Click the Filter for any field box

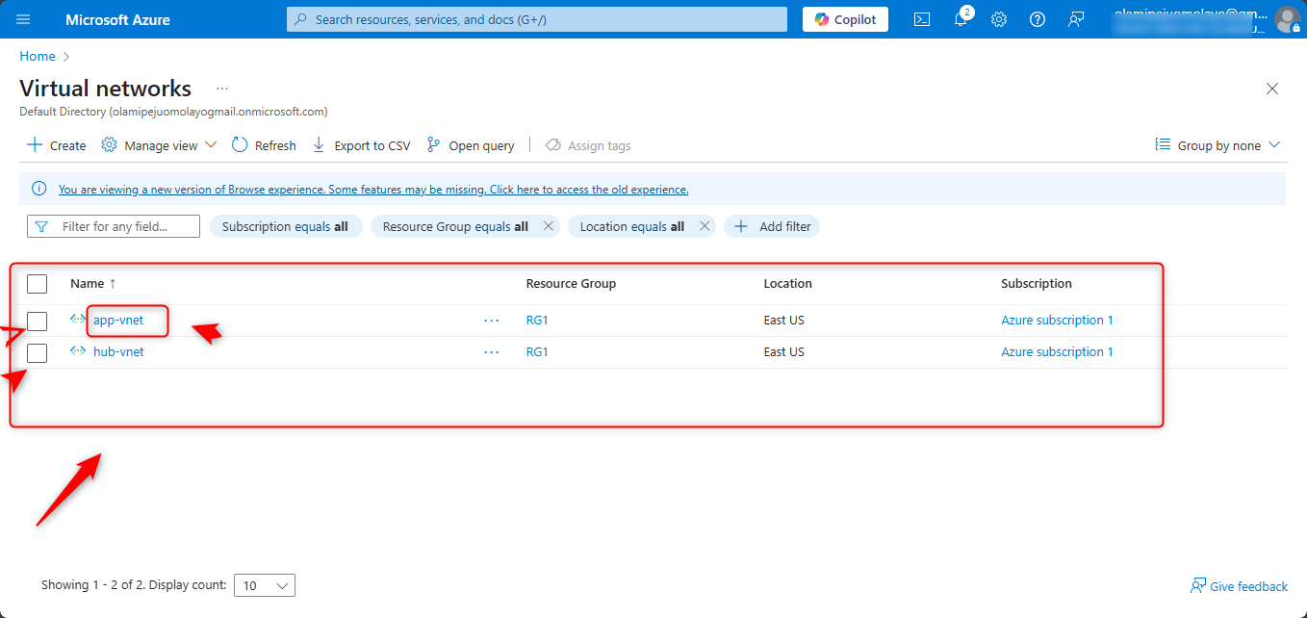click(114, 226)
